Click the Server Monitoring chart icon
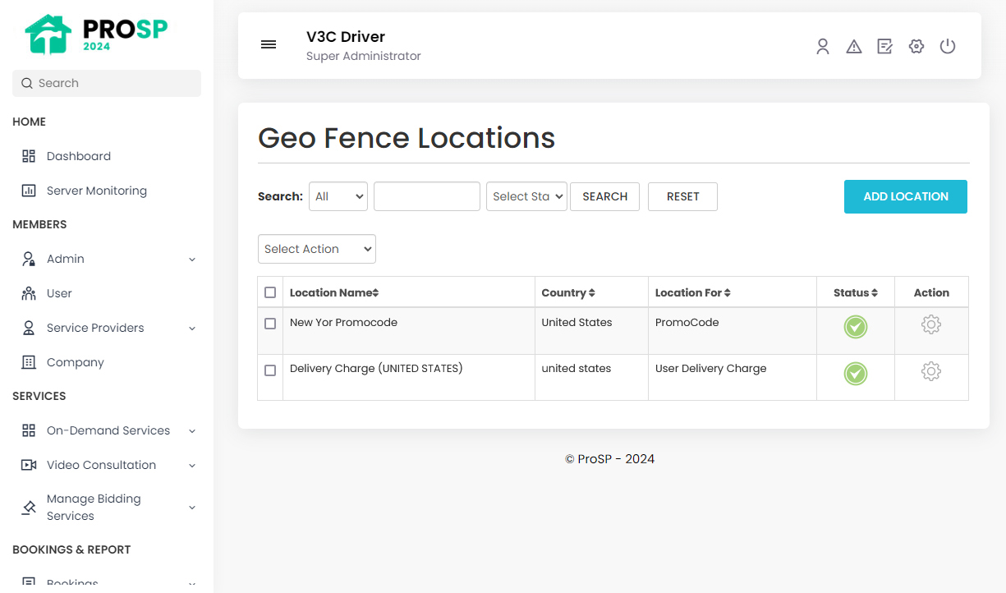The image size is (1006, 593). point(29,191)
